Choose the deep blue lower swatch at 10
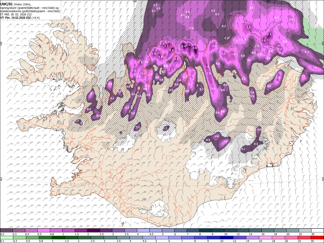 coord(227,238)
